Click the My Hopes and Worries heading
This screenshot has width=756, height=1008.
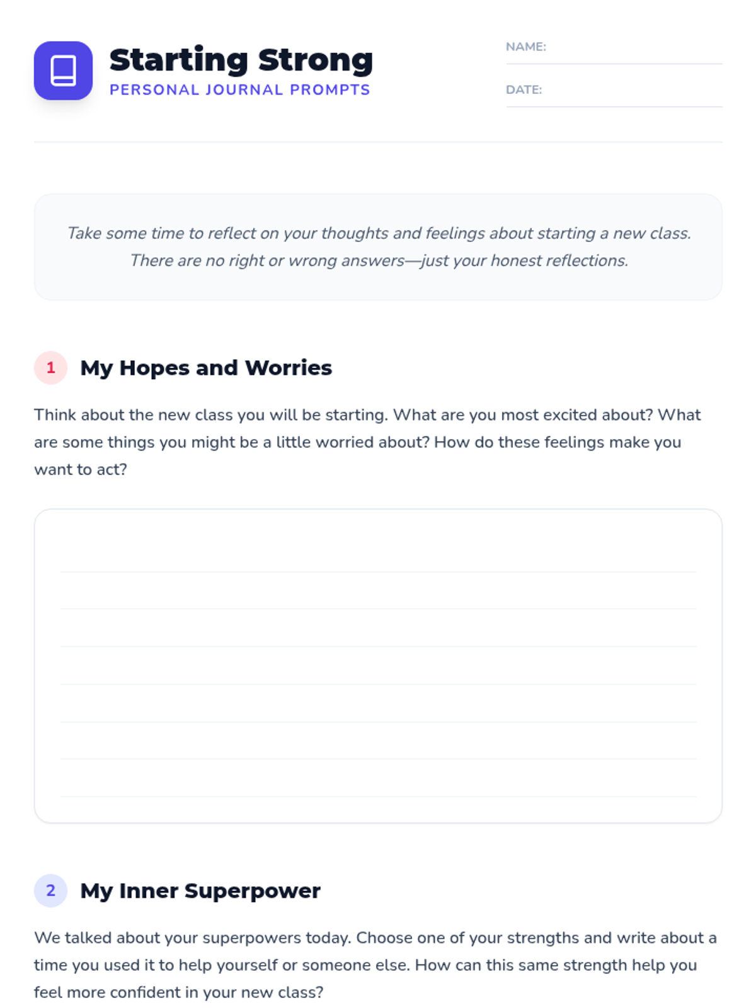206,368
